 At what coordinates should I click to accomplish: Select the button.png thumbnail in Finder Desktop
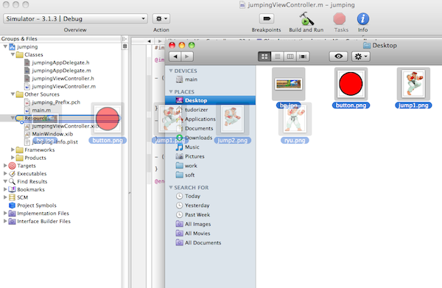click(351, 84)
